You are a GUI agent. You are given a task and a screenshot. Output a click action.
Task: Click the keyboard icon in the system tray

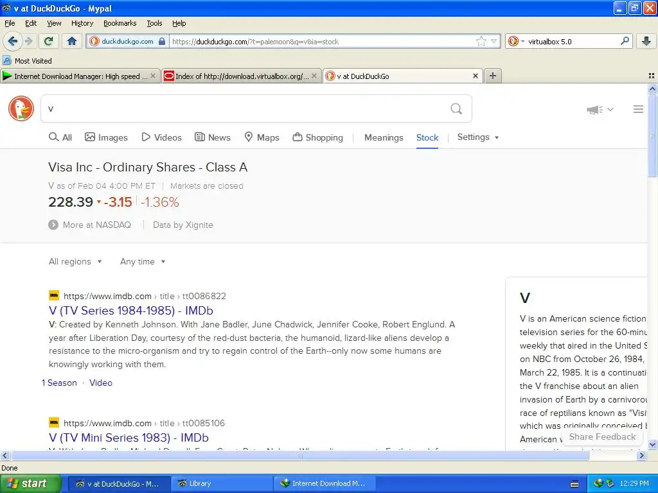point(574,484)
